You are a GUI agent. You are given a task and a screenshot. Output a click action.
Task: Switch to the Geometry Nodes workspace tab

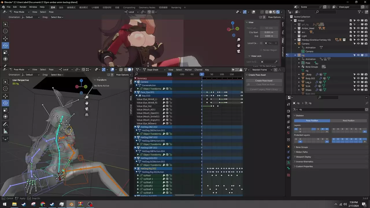point(147,8)
